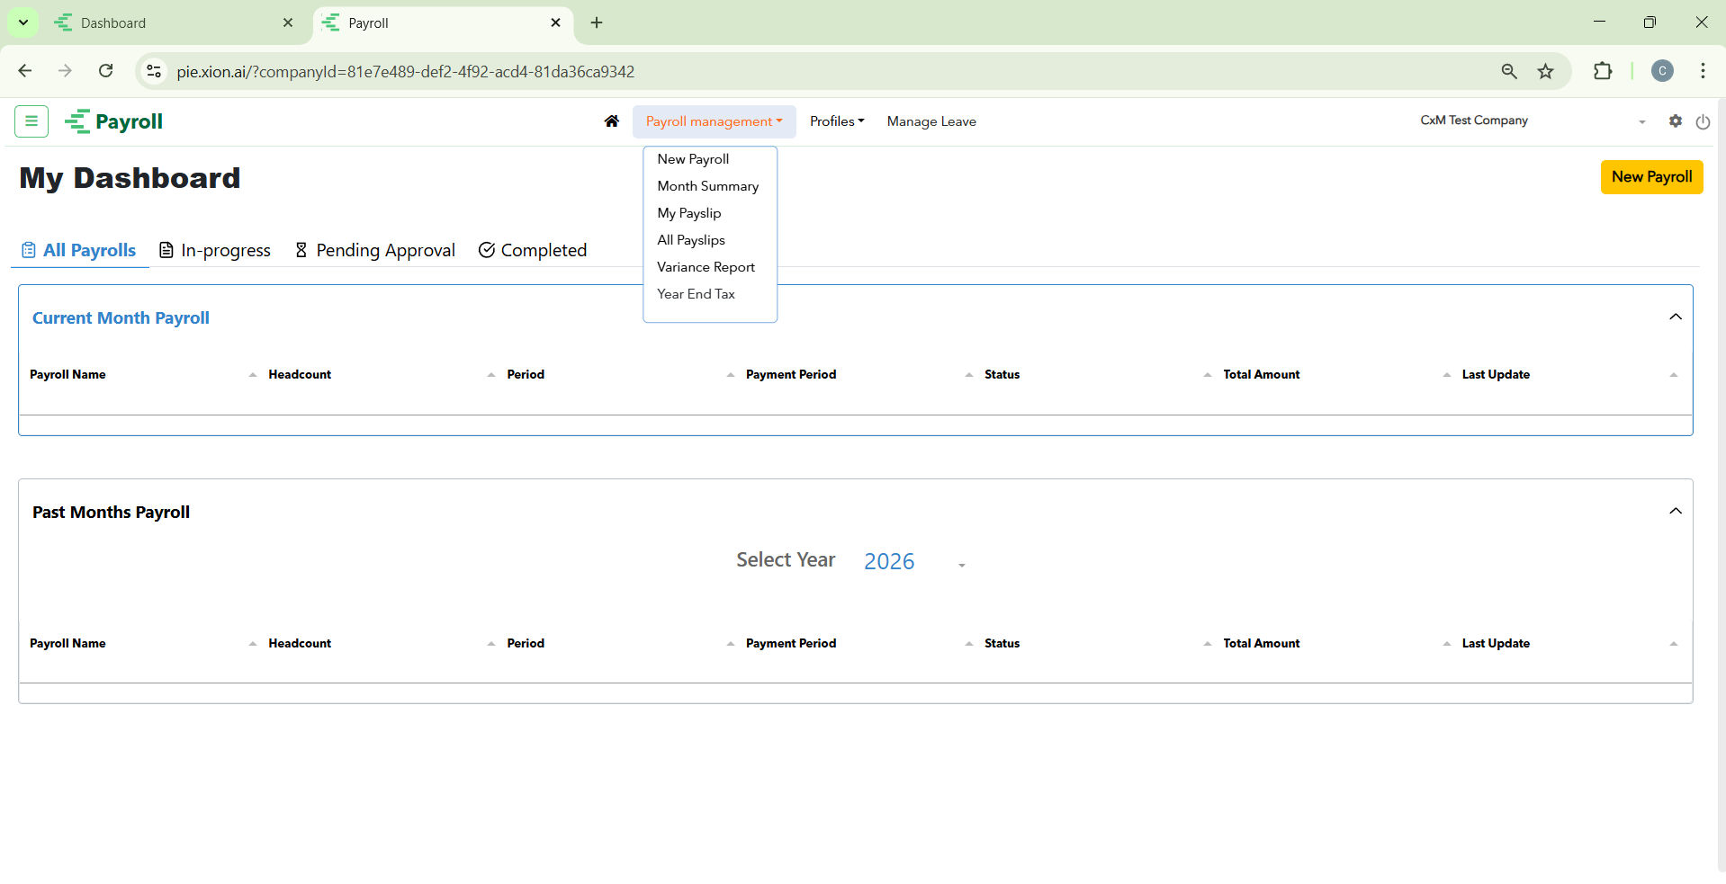Open the hamburger sidebar menu
The height and width of the screenshot is (884, 1726).
point(31,121)
